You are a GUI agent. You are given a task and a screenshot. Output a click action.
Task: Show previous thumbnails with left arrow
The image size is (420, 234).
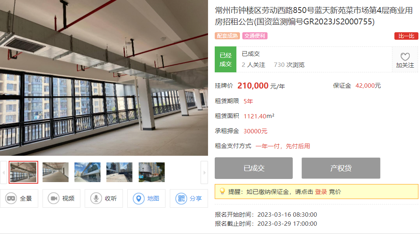pos(4,173)
